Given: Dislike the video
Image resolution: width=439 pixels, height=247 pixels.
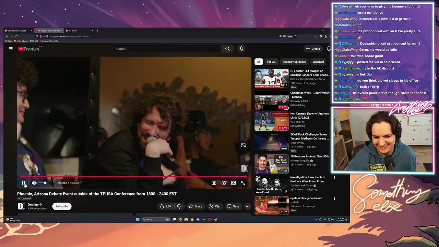Looking at the screenshot, I should 179,206.
